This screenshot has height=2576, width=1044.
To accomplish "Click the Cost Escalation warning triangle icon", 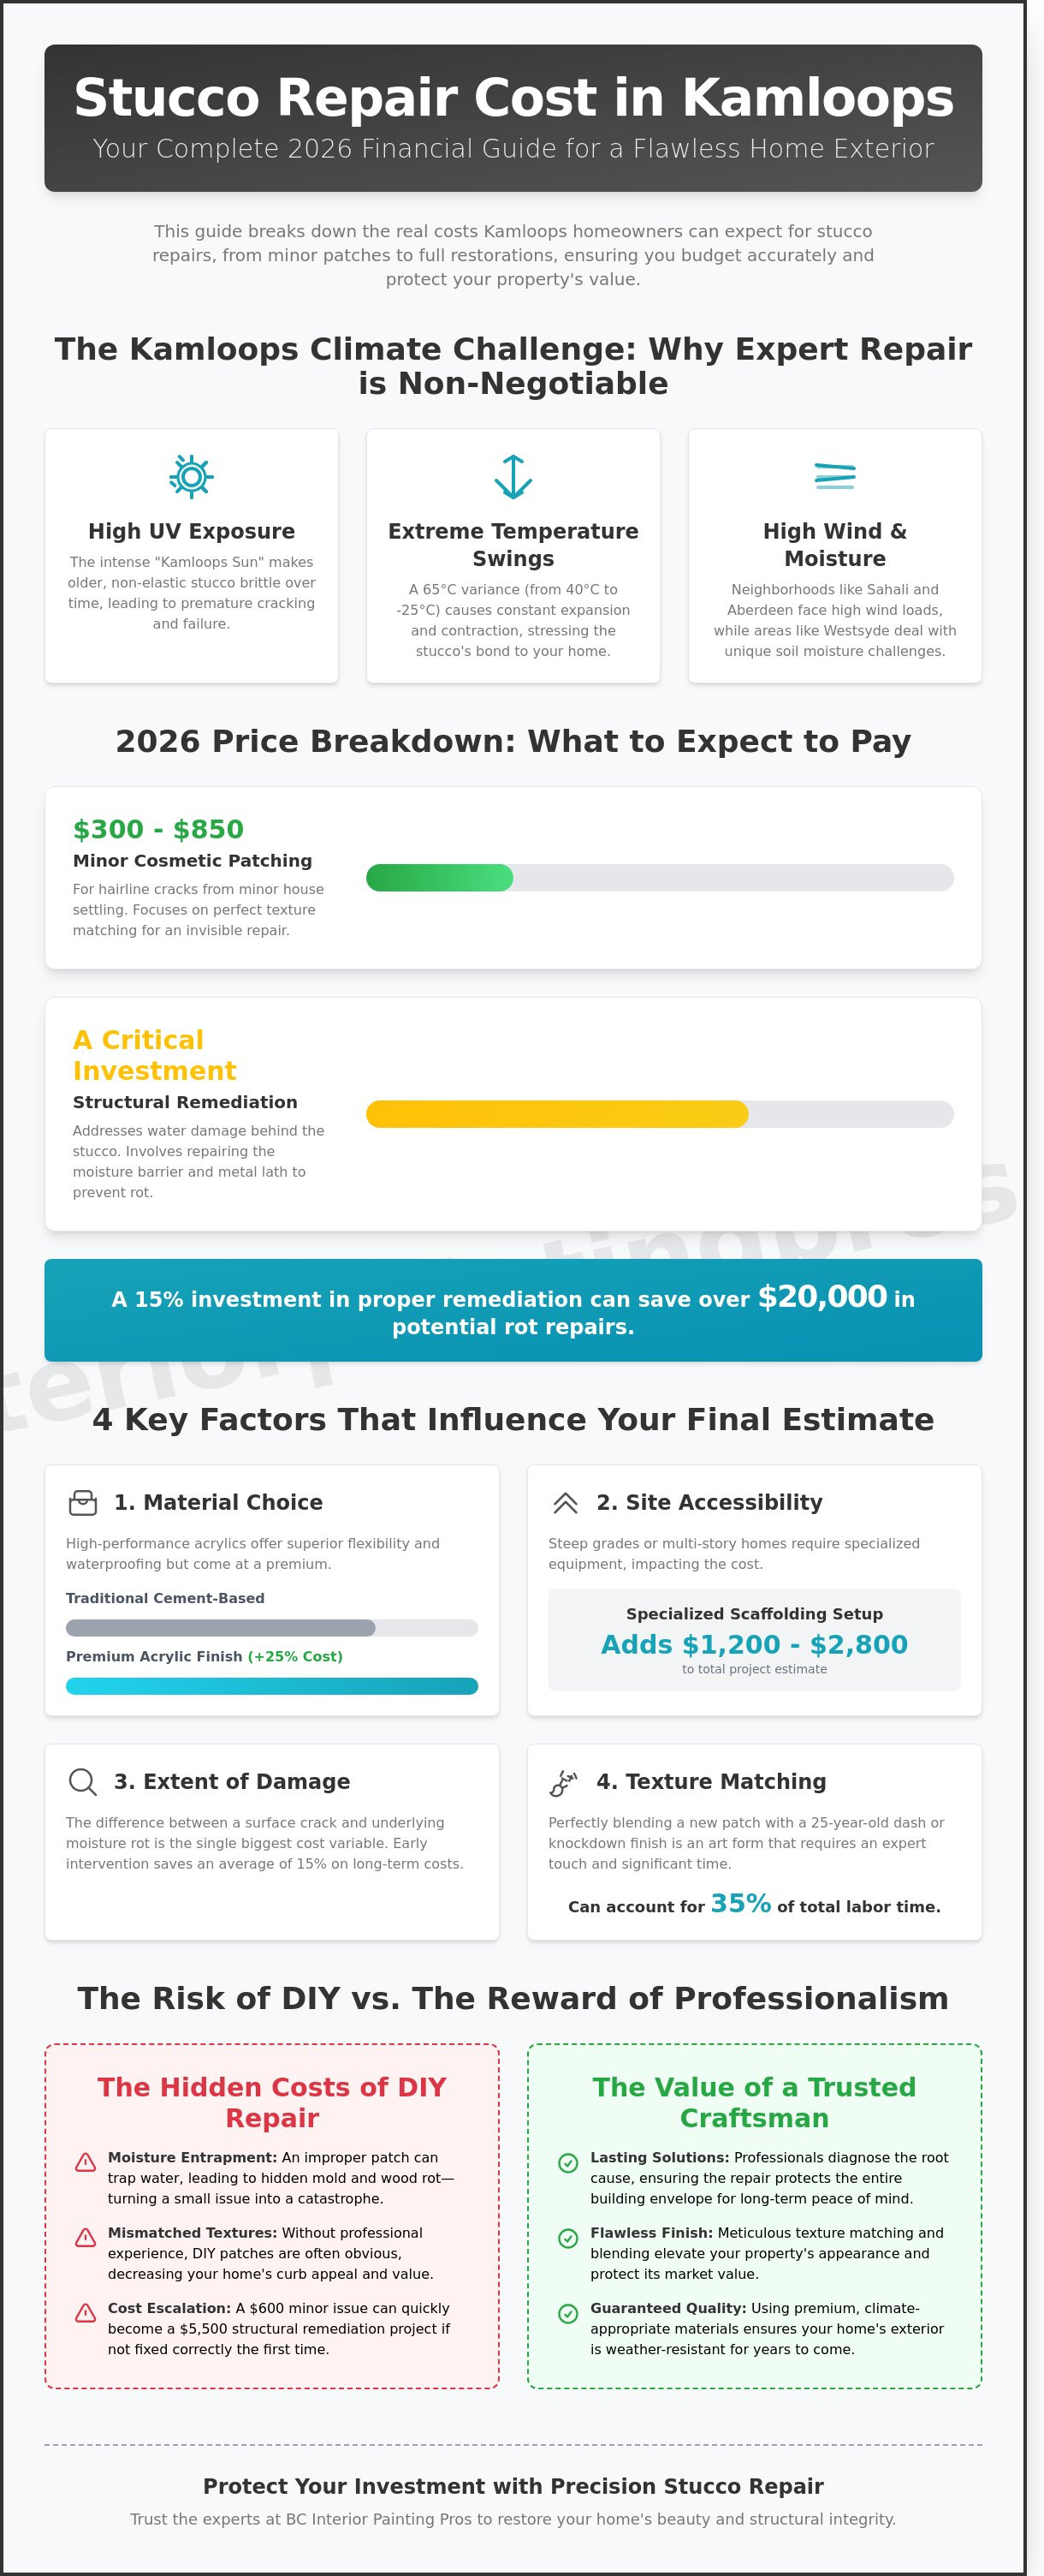I will (86, 2312).
